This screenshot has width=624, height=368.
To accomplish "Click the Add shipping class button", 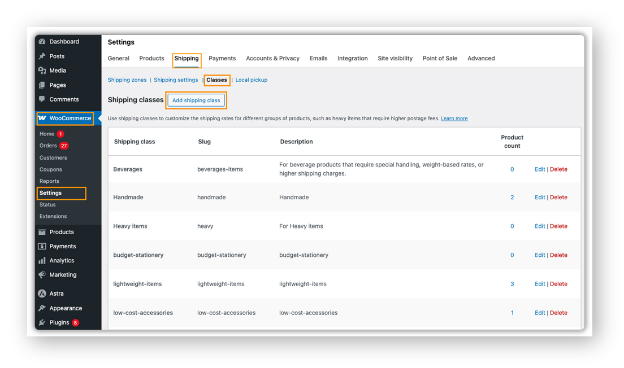I will (x=196, y=100).
